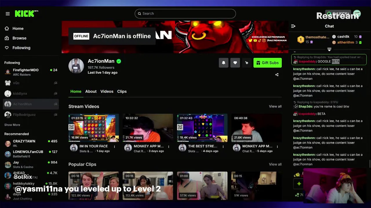Open kiddlynx channel in Following list

(31, 94)
